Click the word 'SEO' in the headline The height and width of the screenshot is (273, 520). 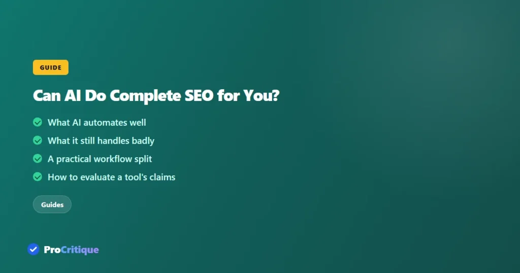(199, 96)
